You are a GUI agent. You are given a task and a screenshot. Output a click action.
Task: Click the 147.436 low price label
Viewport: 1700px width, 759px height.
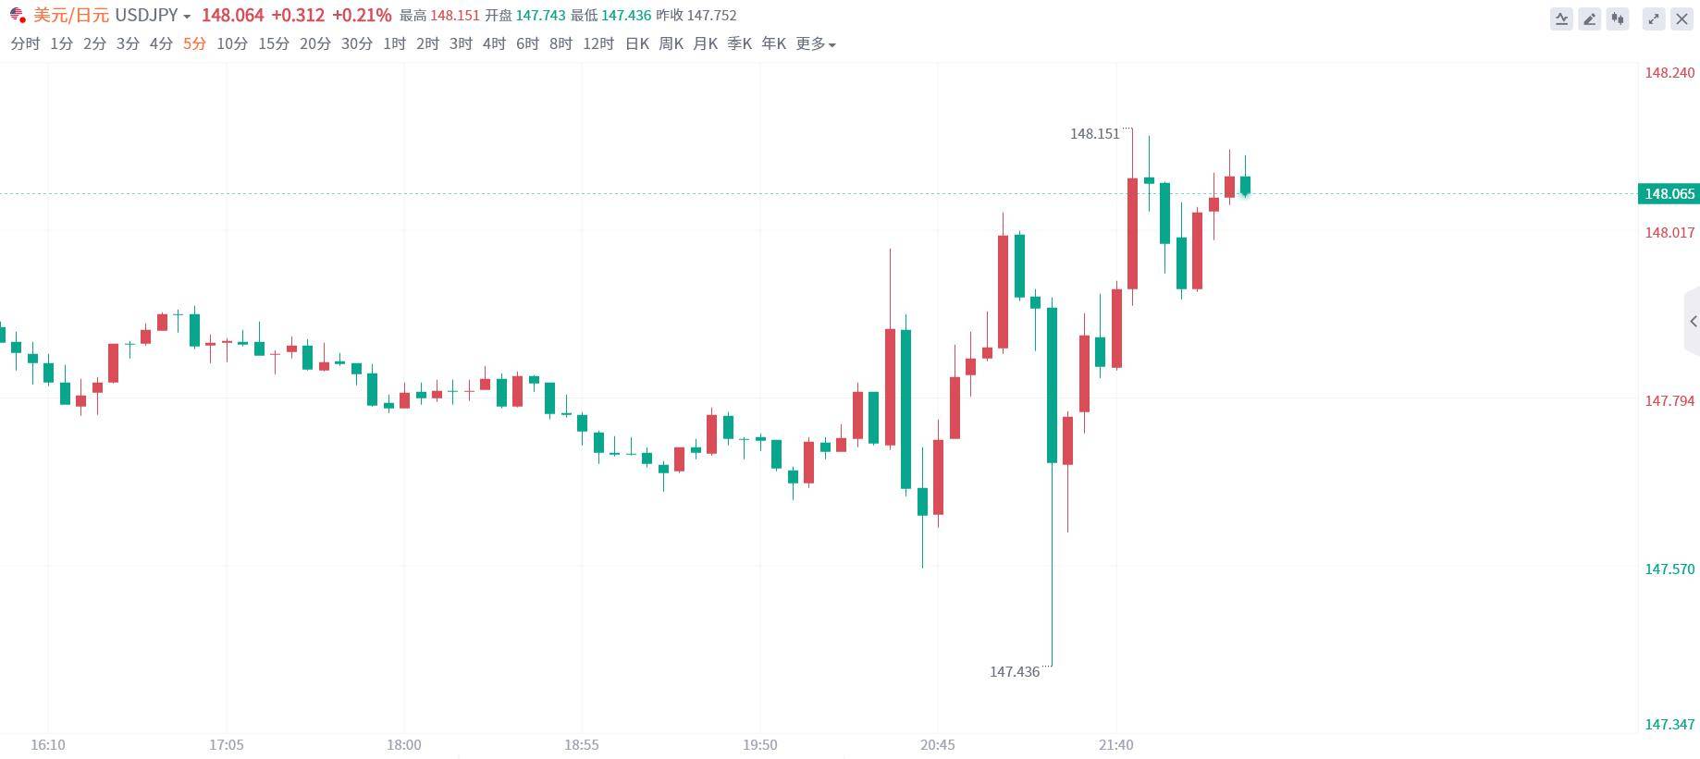tap(1015, 672)
